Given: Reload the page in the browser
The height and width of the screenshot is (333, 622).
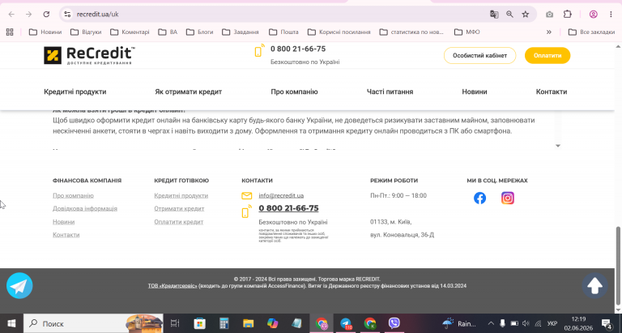Looking at the screenshot, I should (x=46, y=15).
